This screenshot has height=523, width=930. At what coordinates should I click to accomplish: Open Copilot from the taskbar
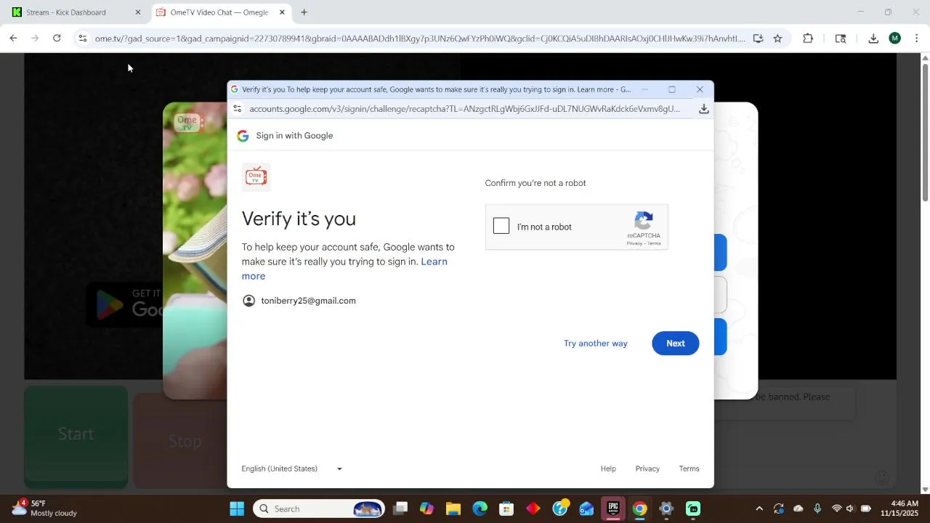pos(426,508)
